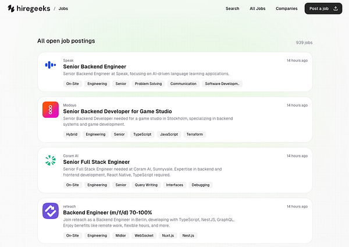
Task: Click the WebSocket tag on reteach job
Action: coord(144,235)
